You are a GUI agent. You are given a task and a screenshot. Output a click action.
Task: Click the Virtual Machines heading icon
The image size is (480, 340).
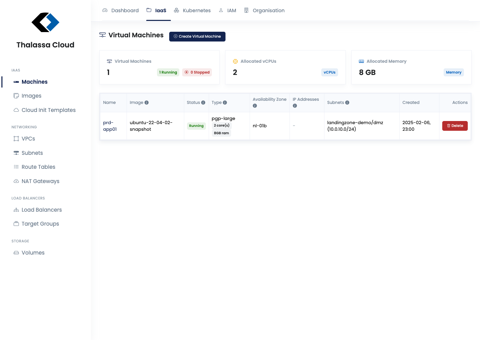[x=102, y=35]
